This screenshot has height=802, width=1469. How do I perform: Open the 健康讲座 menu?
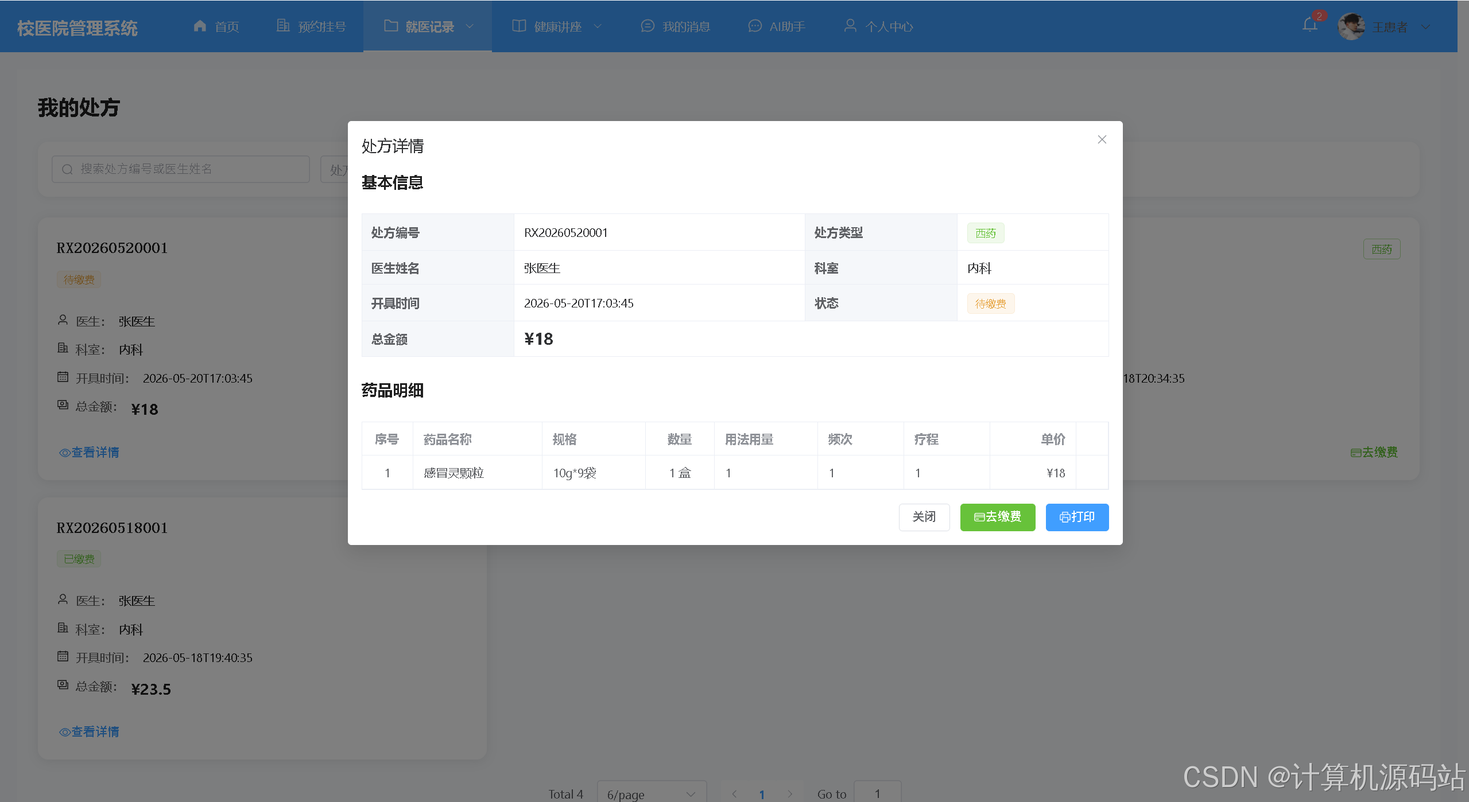point(557,26)
